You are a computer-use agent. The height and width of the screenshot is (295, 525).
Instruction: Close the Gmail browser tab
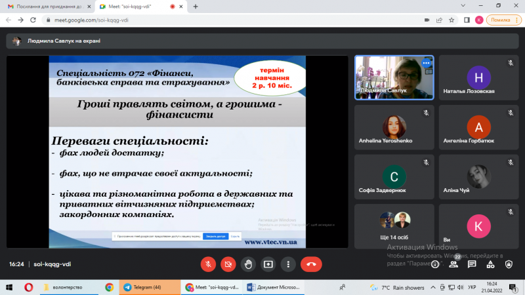[89, 7]
